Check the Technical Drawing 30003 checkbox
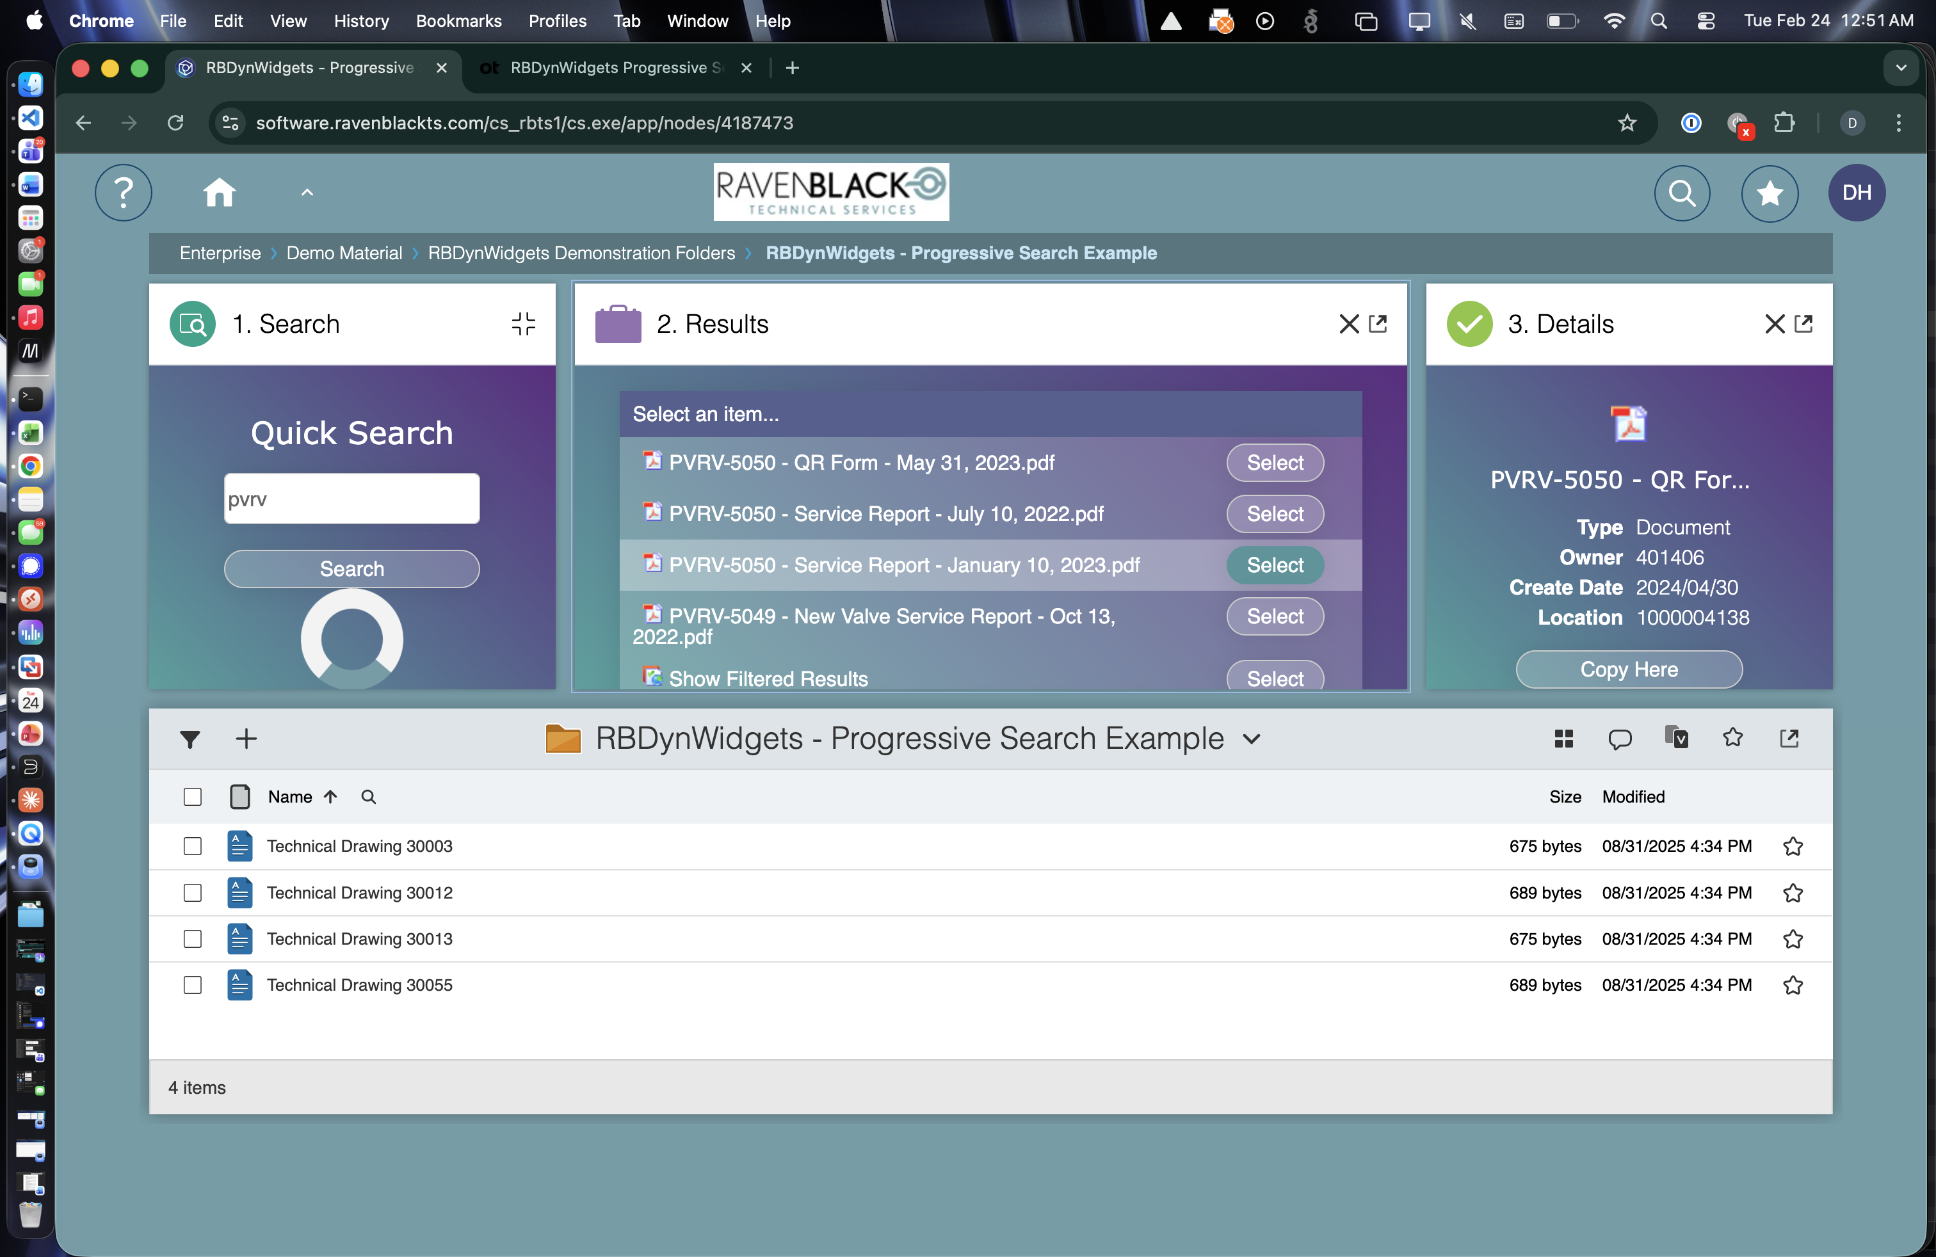 (x=193, y=845)
